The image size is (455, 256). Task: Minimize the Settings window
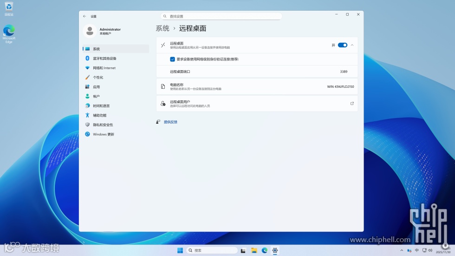336,14
